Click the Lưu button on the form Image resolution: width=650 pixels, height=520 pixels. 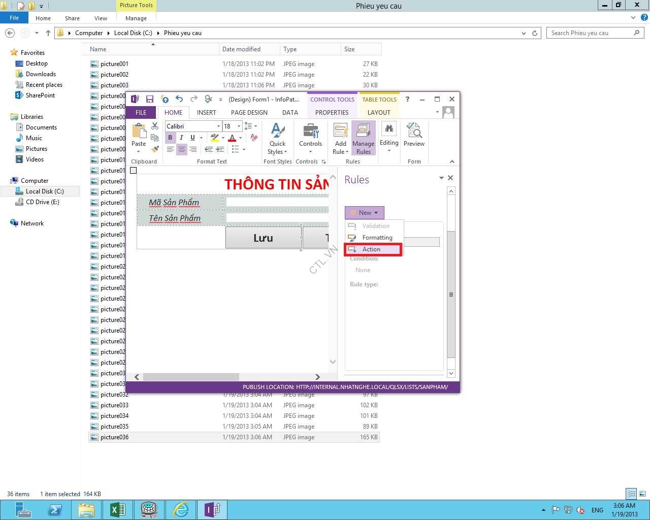[263, 238]
